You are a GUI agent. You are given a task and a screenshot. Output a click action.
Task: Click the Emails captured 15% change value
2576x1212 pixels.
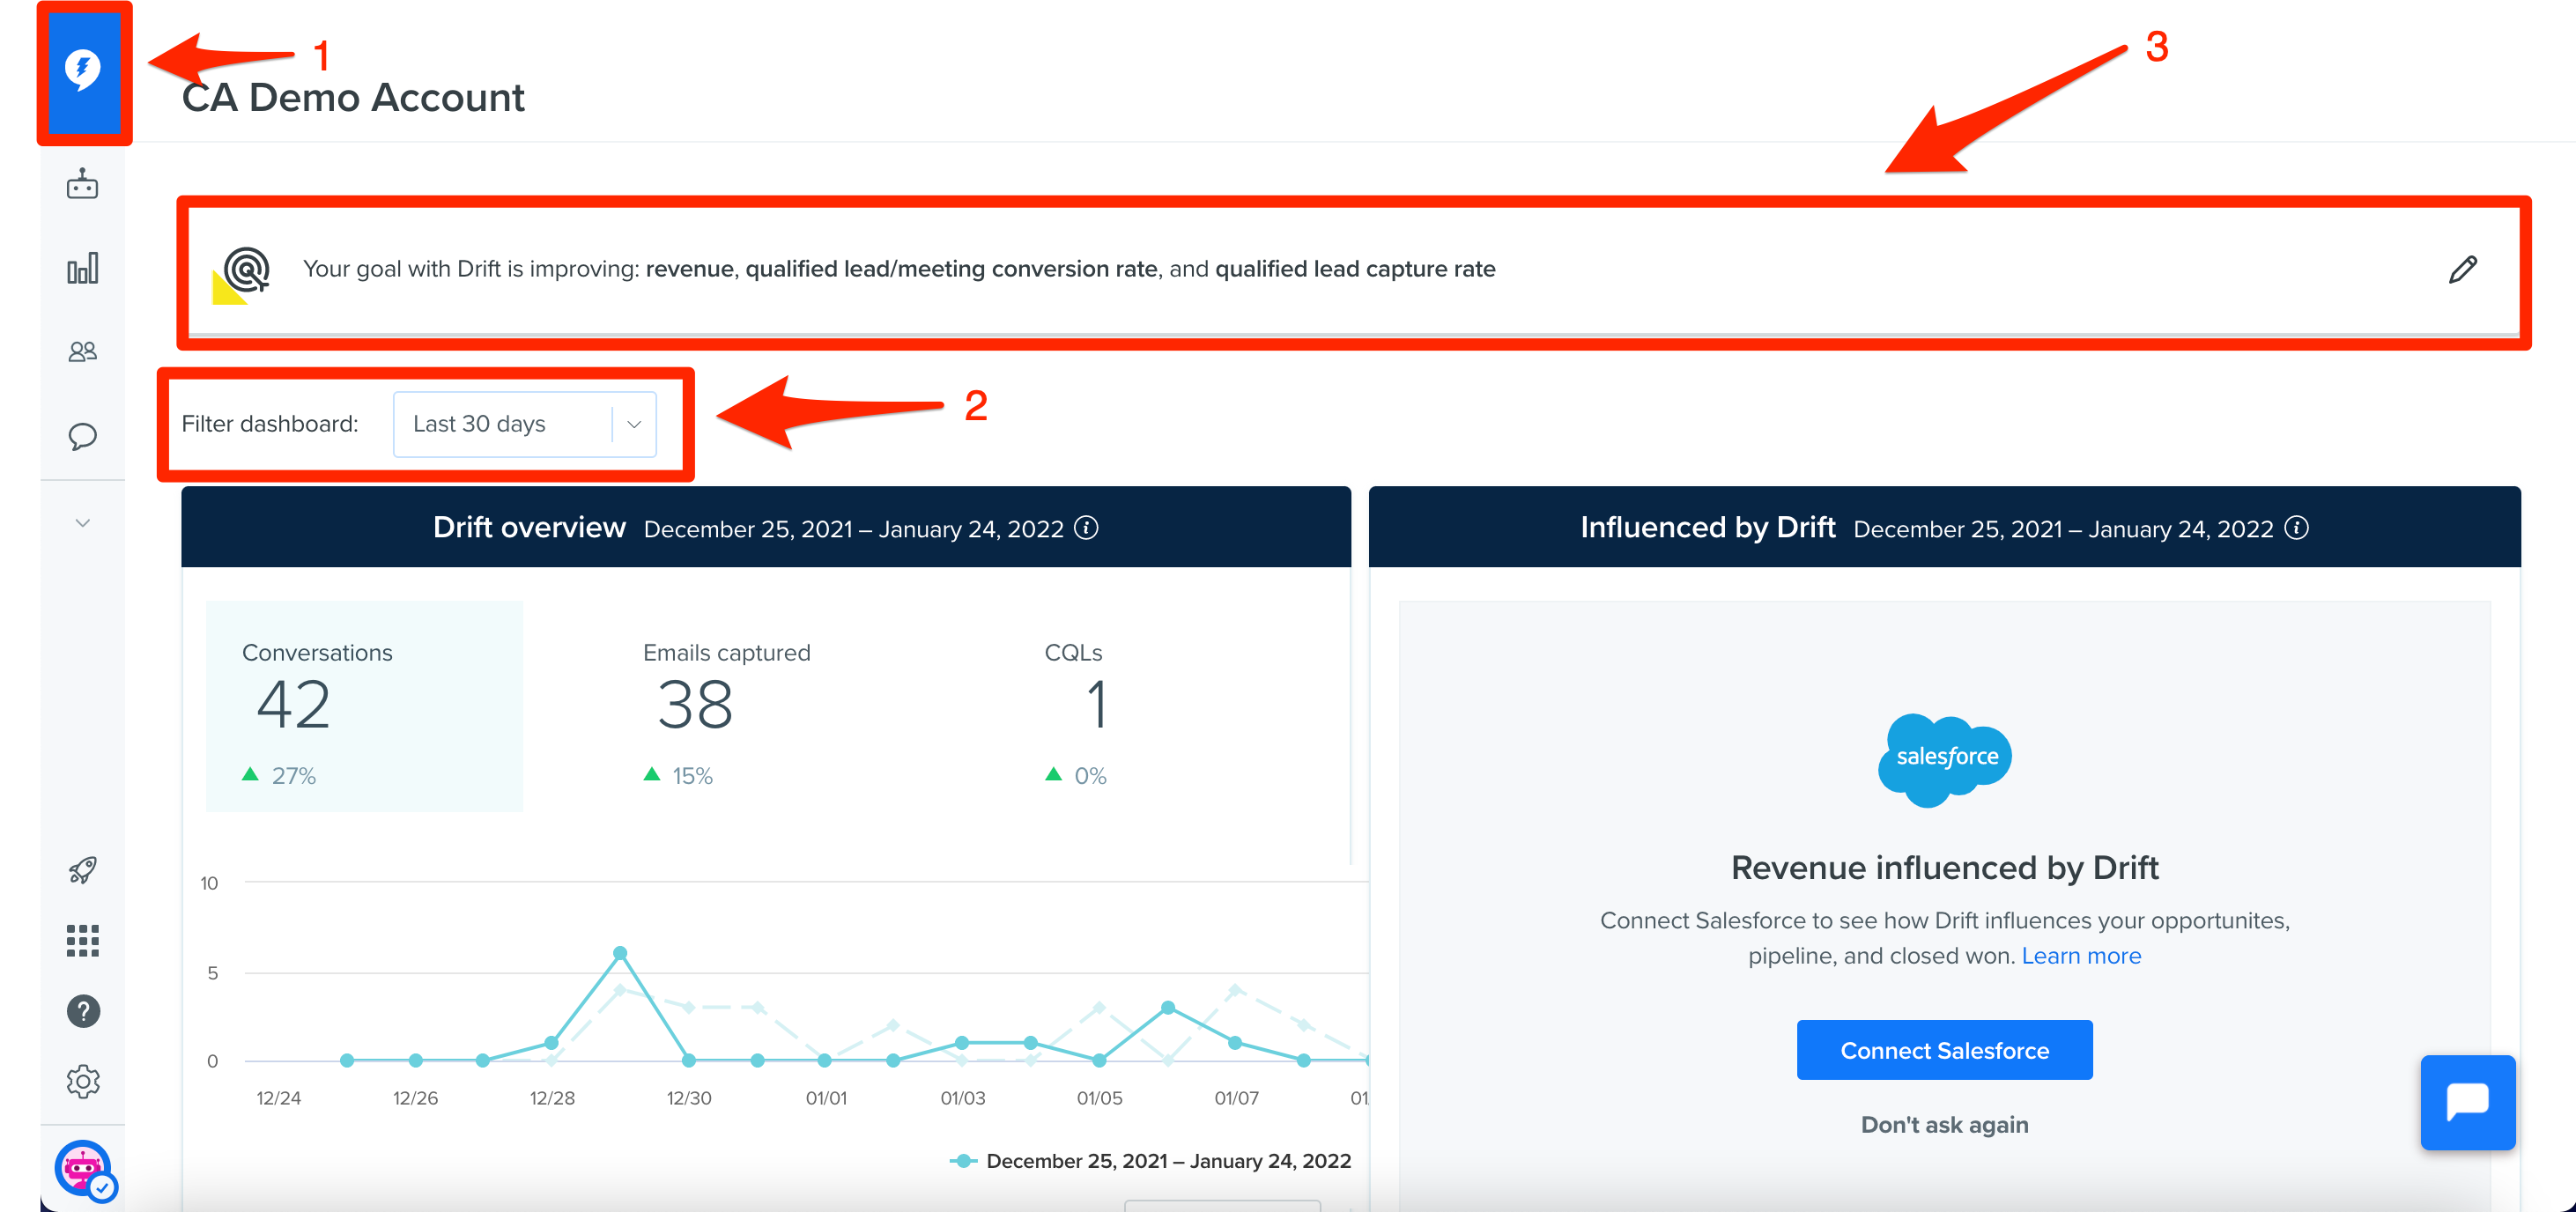(x=692, y=776)
